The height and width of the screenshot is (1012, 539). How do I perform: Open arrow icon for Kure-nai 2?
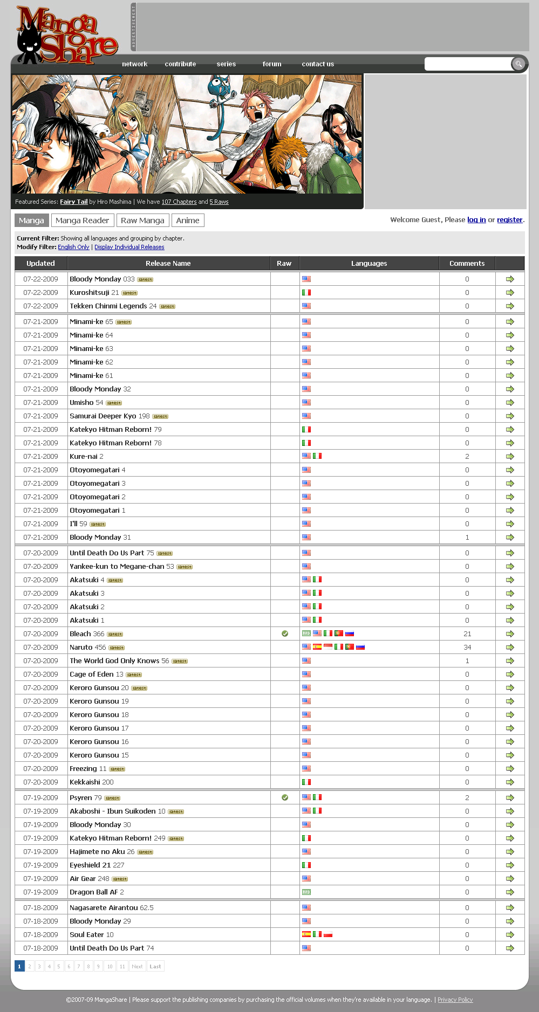(x=510, y=457)
